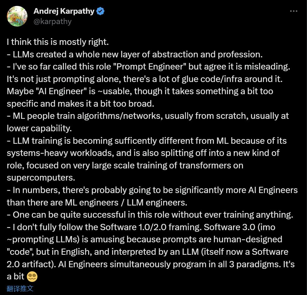307x295 pixels.
Task: Open Andrej Karpathy's profile picture
Action: pos(17,16)
